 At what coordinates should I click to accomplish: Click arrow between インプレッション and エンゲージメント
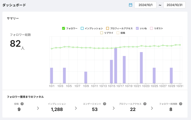[x=76, y=108]
